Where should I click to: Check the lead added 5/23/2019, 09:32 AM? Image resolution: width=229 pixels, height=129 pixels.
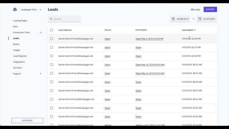click(x=52, y=116)
